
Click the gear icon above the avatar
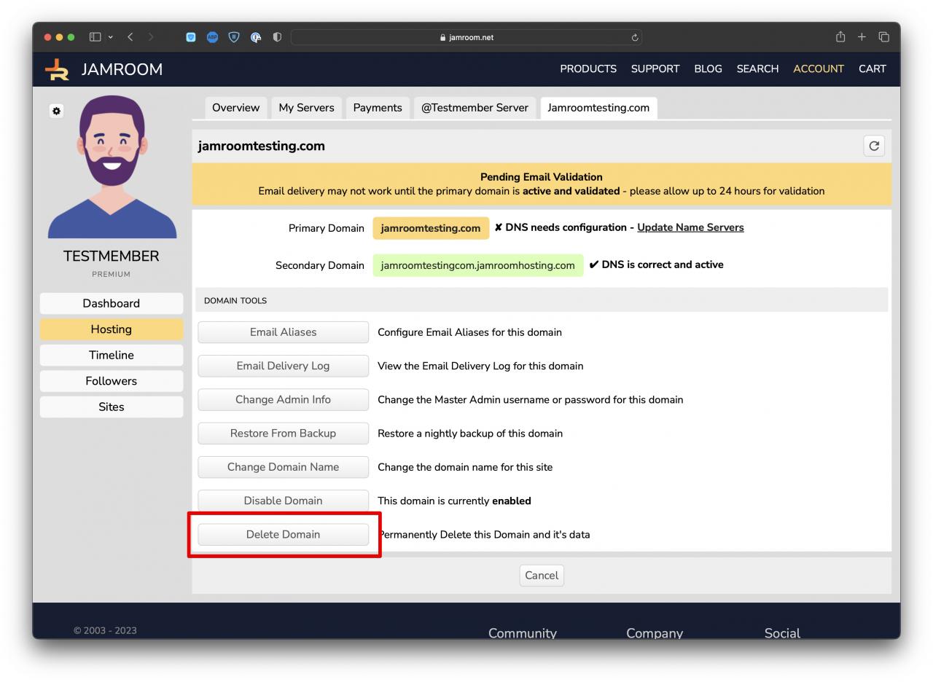56,111
